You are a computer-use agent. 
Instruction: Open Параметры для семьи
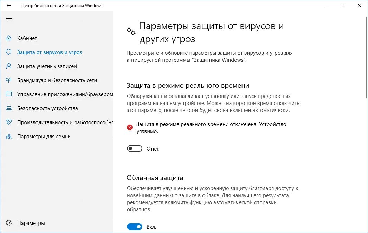click(x=44, y=137)
